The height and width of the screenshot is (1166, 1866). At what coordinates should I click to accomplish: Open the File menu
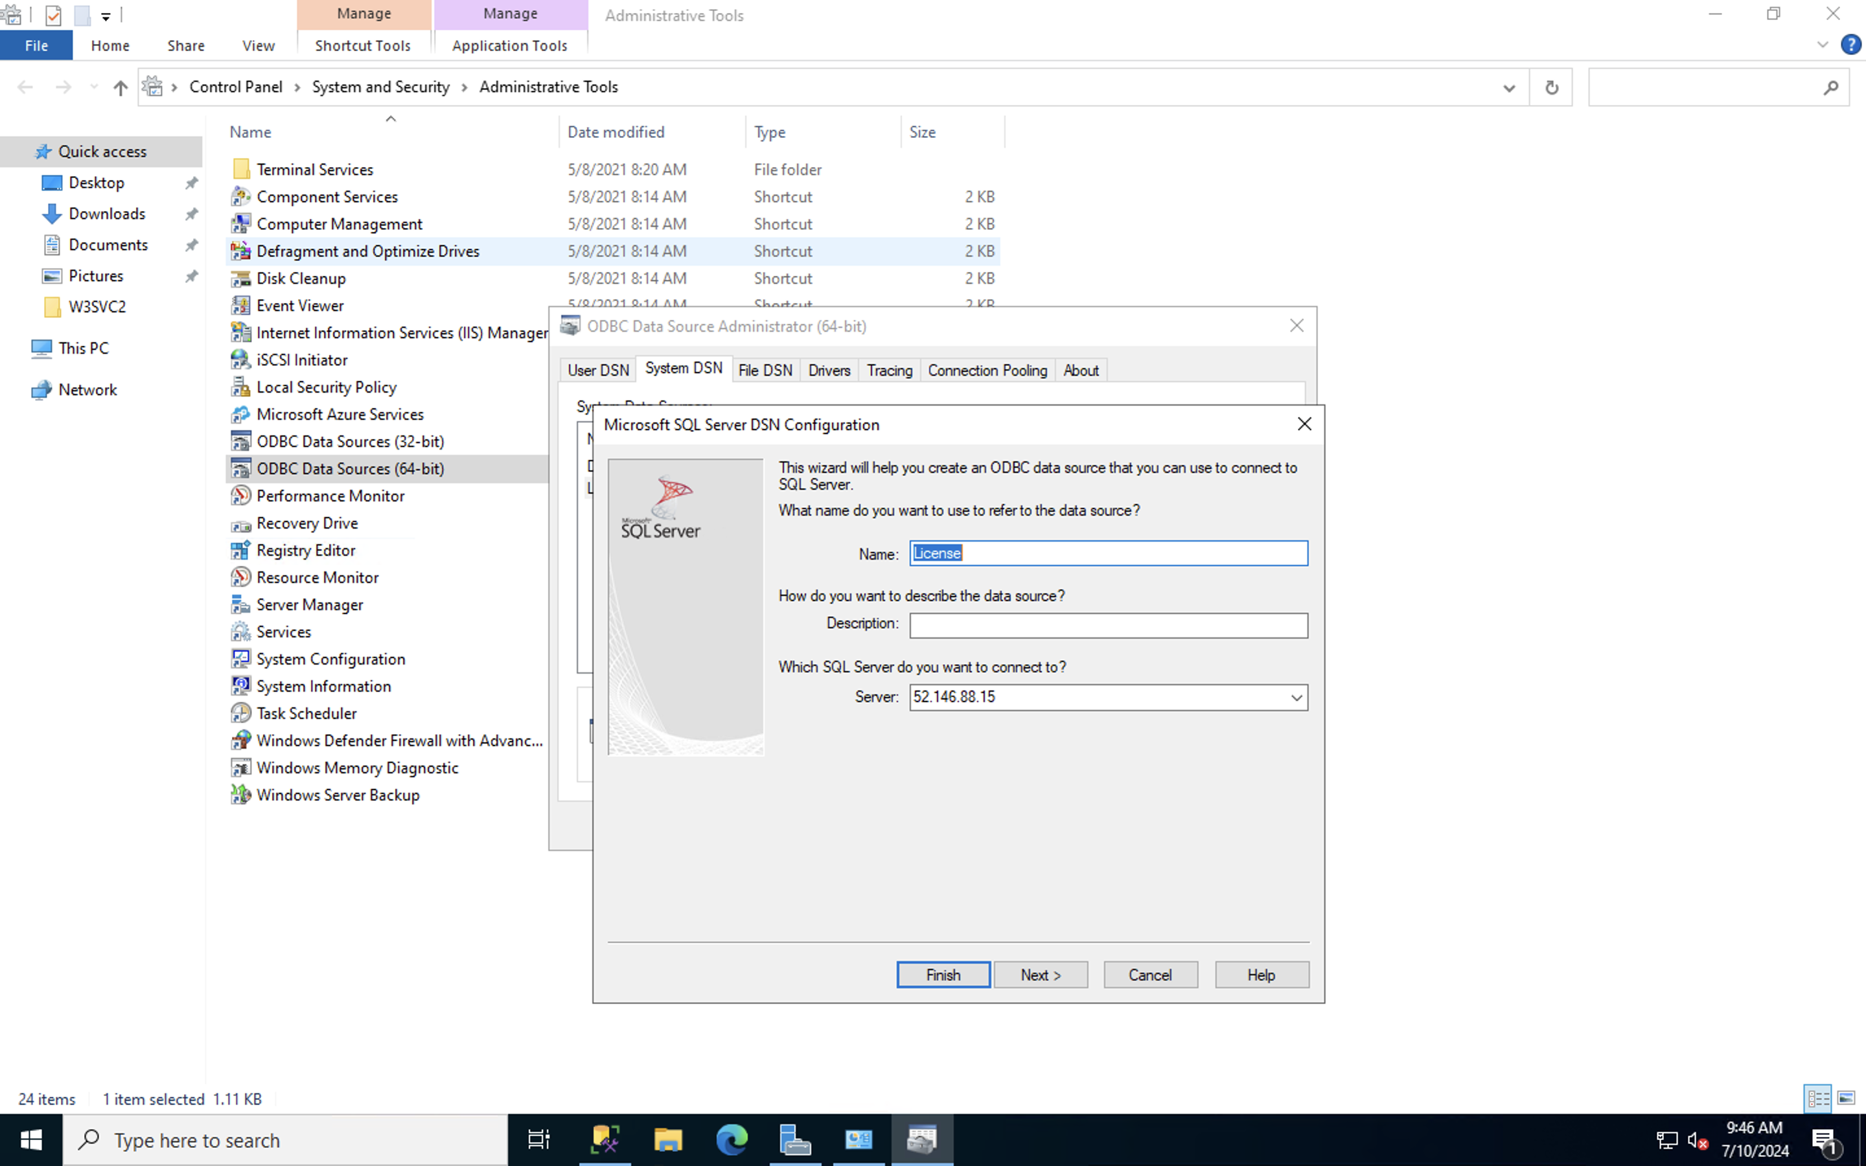coord(36,45)
